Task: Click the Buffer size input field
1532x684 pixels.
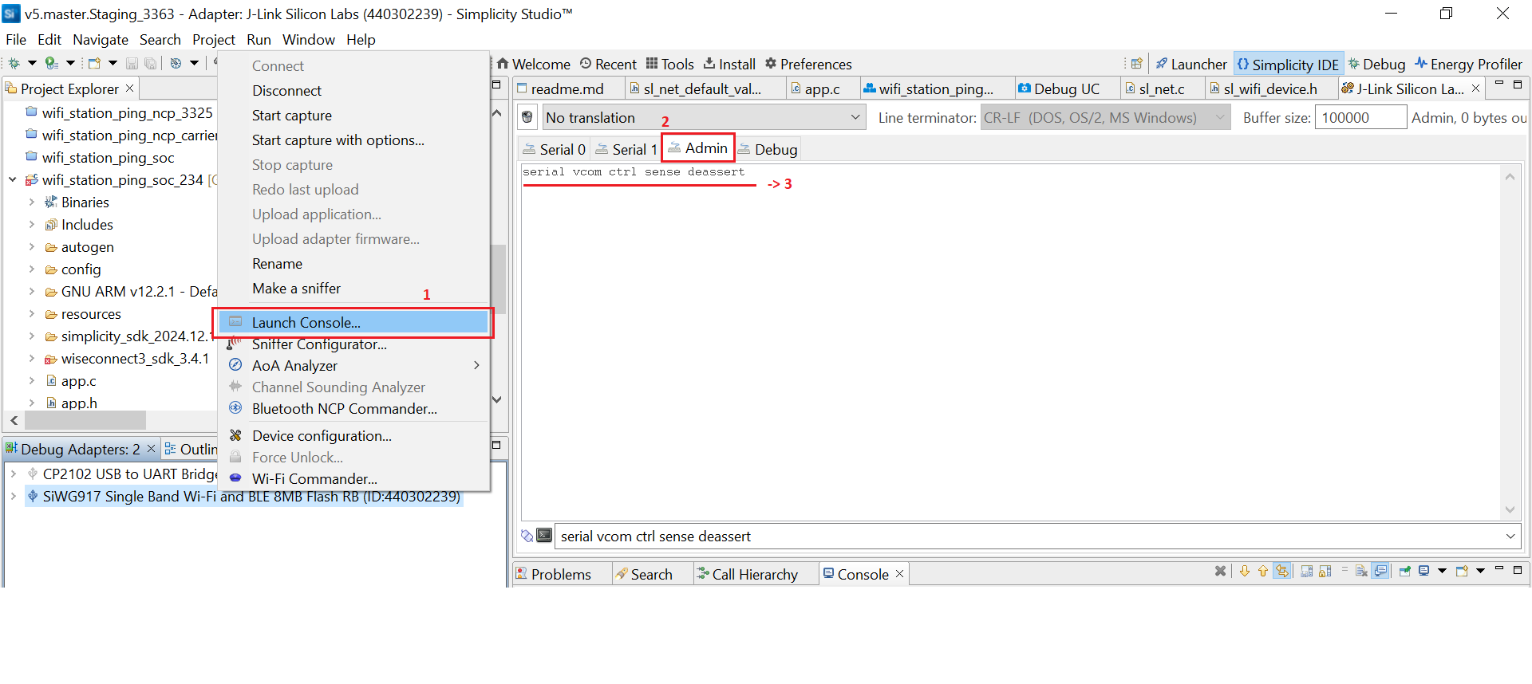Action: click(x=1360, y=118)
